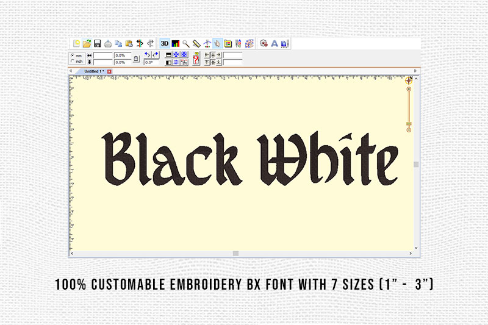Click the horizontal scrollbar left arrow

click(x=72, y=254)
